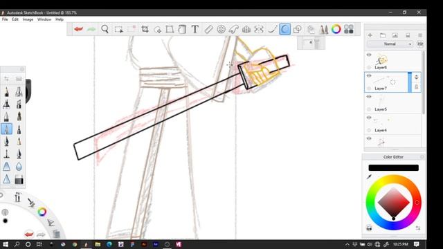This screenshot has height=249, width=443.
Task: Open Windows taskbar search
Action: [x=17, y=244]
